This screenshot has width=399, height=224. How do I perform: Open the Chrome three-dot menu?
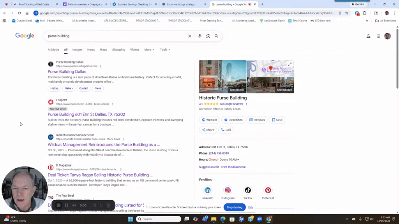pyautogui.click(x=394, y=13)
